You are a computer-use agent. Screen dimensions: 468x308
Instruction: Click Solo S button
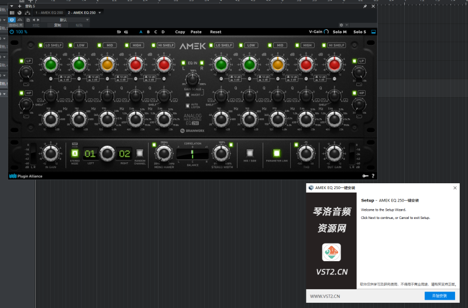pyautogui.click(x=360, y=32)
